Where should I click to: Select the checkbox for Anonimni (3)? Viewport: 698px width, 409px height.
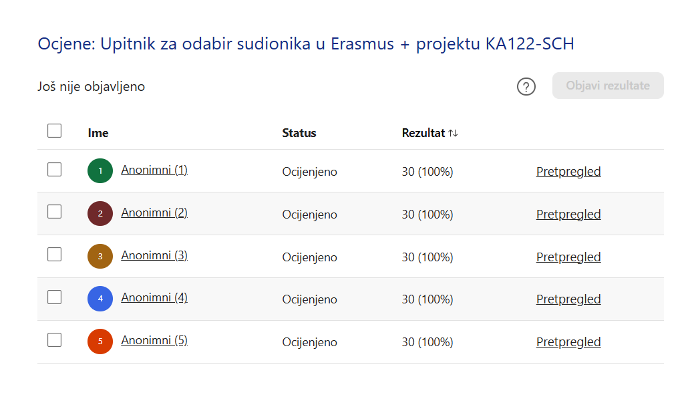(55, 255)
